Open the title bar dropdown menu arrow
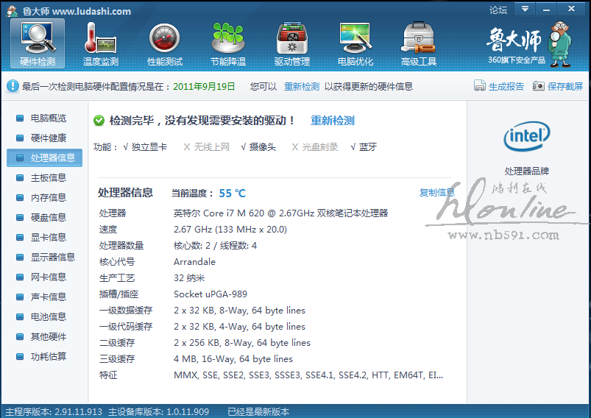 point(525,9)
